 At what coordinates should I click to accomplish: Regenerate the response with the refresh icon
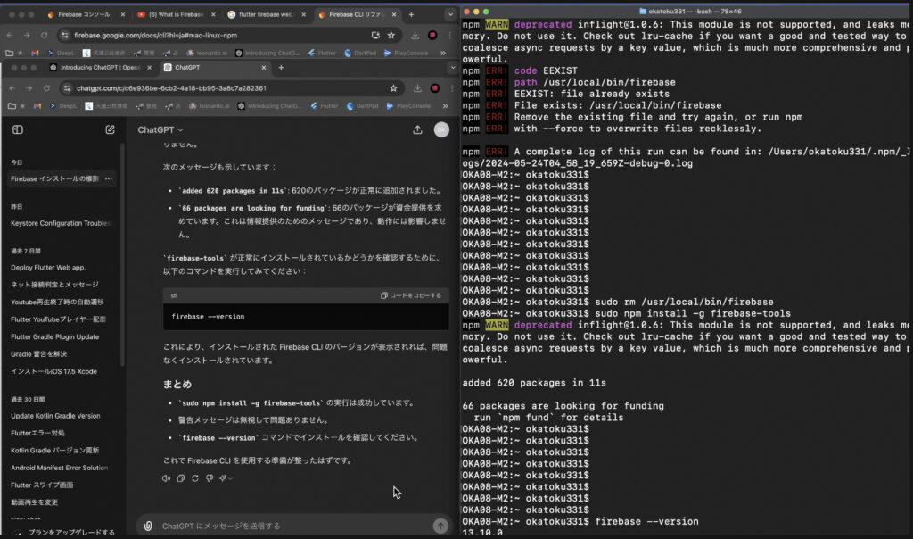195,478
